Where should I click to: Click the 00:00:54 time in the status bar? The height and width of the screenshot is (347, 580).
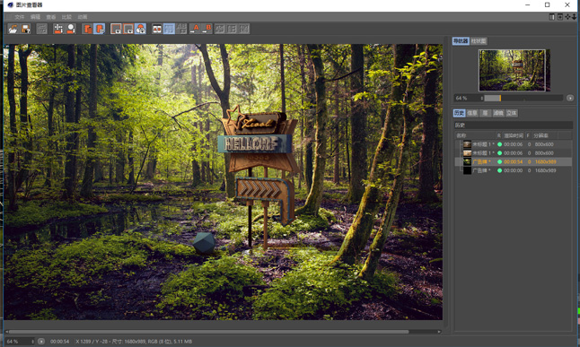[59, 342]
